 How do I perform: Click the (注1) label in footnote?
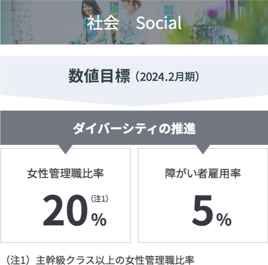pos(19,260)
